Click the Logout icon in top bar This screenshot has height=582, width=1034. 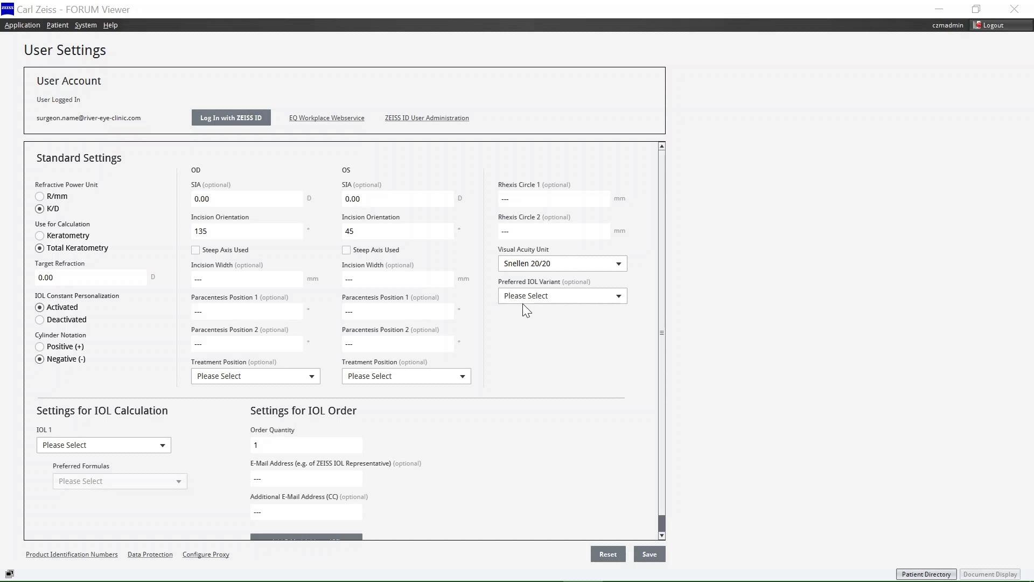coord(977,25)
